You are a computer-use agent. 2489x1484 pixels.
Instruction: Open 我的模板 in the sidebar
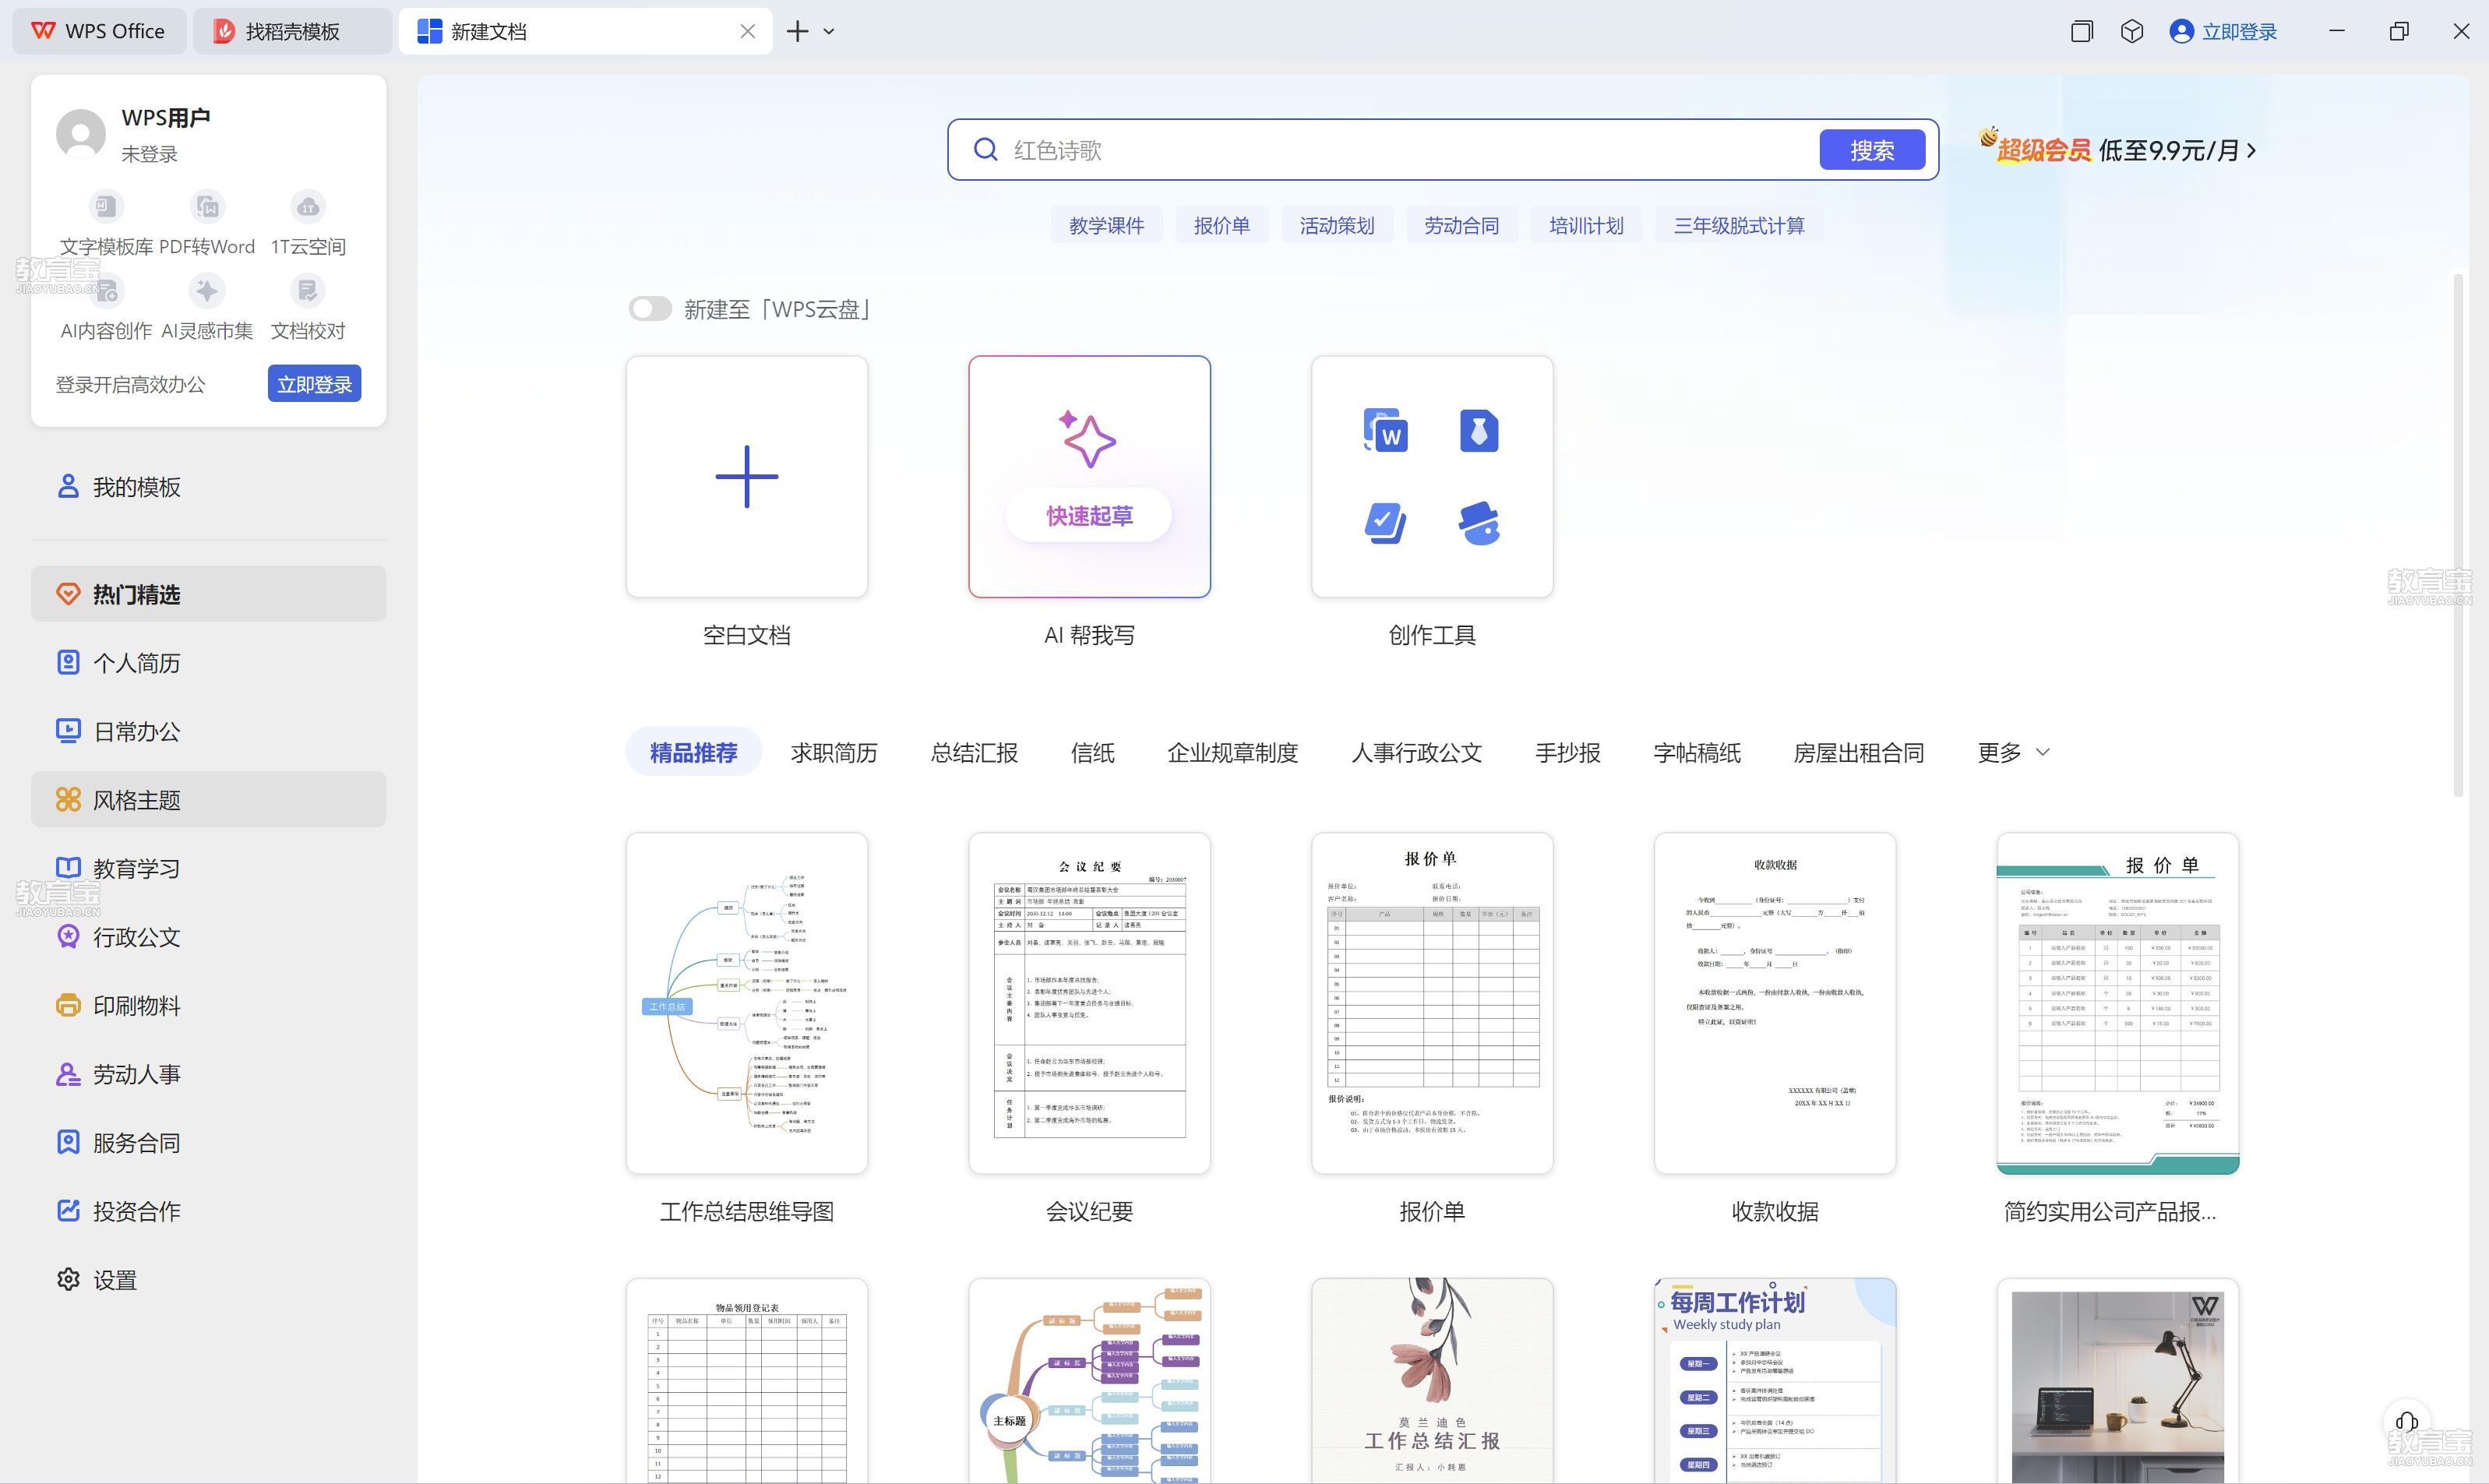[208, 487]
